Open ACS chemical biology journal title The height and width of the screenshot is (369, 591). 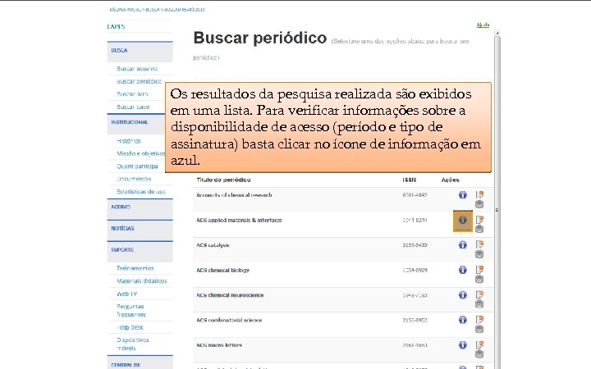pos(222,270)
